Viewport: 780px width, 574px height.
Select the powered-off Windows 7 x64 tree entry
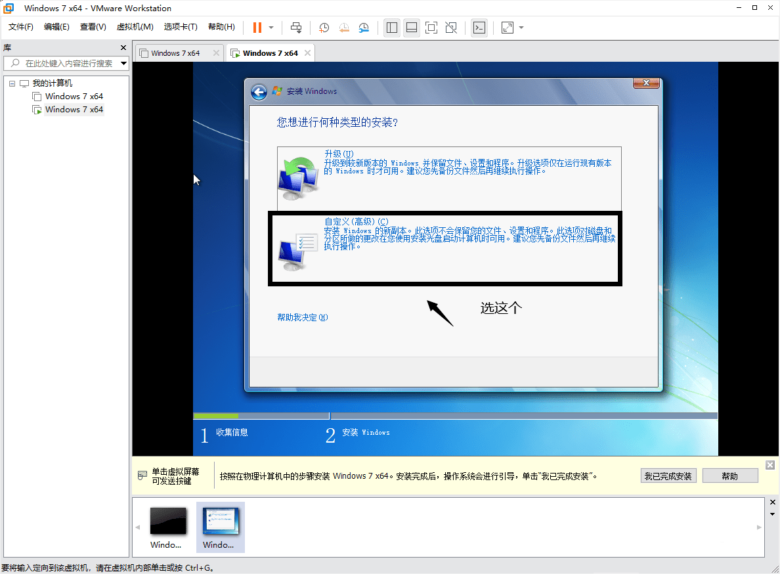point(74,97)
